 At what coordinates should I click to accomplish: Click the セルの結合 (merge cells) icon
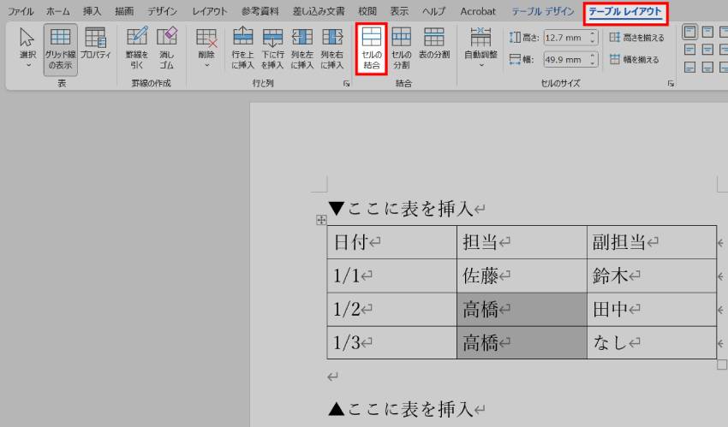pos(371,48)
